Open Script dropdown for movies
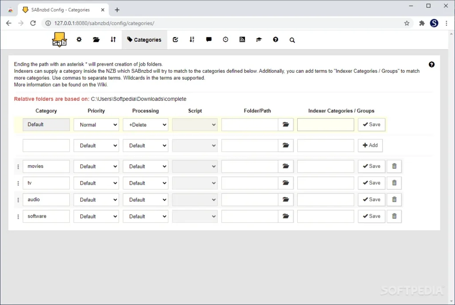This screenshot has height=305, width=455. click(x=195, y=166)
